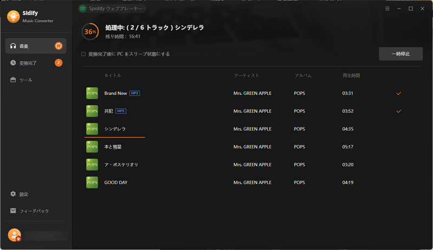Click the duration 03:31
This screenshot has height=250, width=433.
[347, 93]
